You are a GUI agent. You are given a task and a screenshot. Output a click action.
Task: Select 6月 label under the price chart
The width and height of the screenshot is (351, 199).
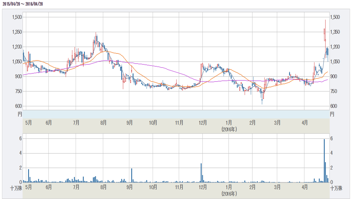pyautogui.click(x=48, y=123)
